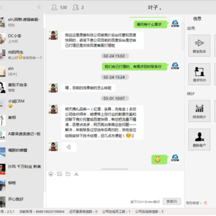This screenshot has height=216, width=216.
Task: Open chat with 沙风 千万粉丝
Action: 22,169
